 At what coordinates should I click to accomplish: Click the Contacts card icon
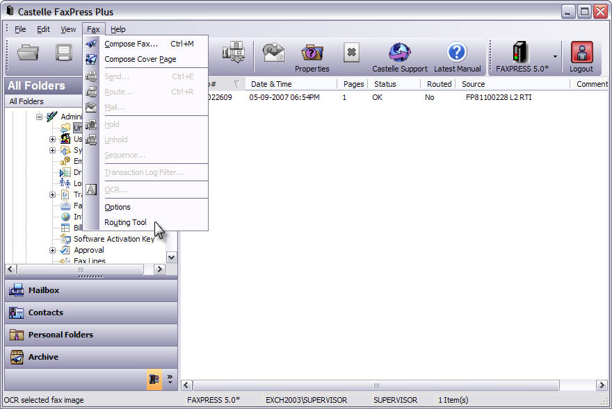(x=17, y=312)
